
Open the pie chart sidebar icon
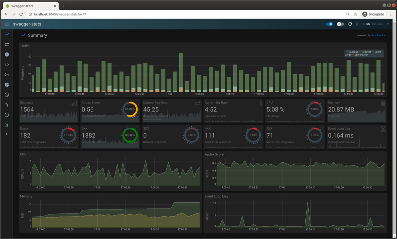click(7, 85)
